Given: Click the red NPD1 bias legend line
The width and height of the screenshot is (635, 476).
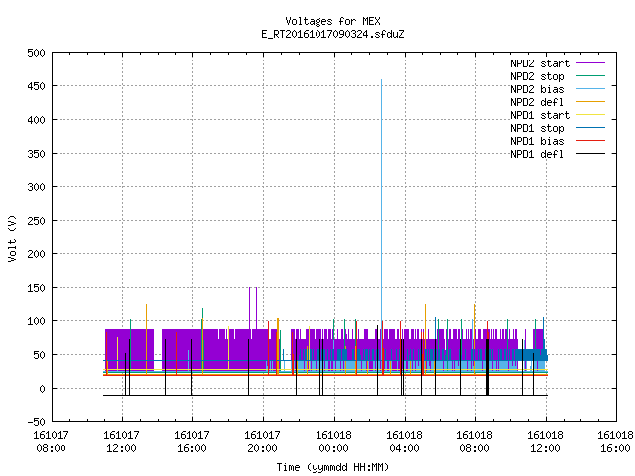Looking at the screenshot, I should coord(590,141).
